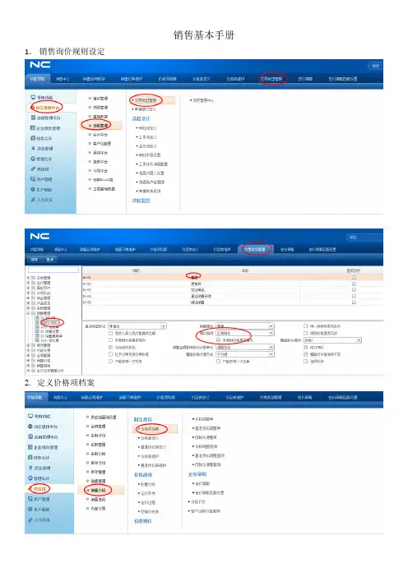
Task: Click the 管理会计 icon in third screenshot sidebar
Action: pyautogui.click(x=30, y=478)
